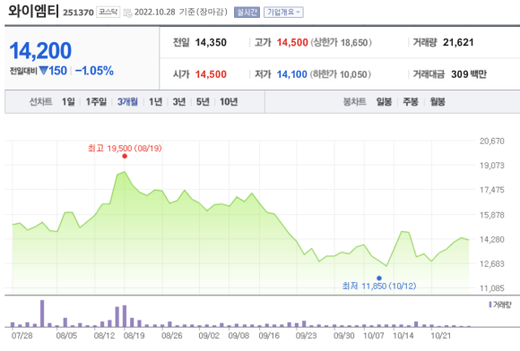Click the 실시간 real-time button
The height and width of the screenshot is (351, 520).
[247, 13]
